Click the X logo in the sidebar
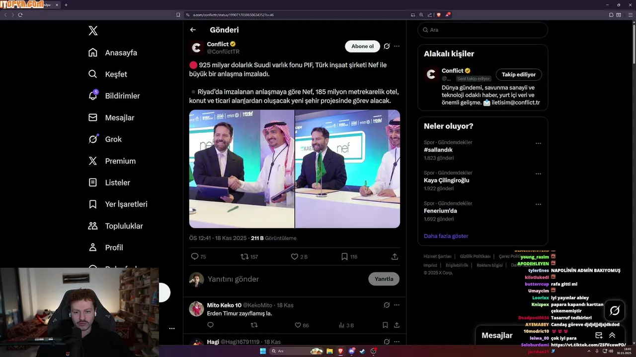This screenshot has width=636, height=357. coord(93,31)
